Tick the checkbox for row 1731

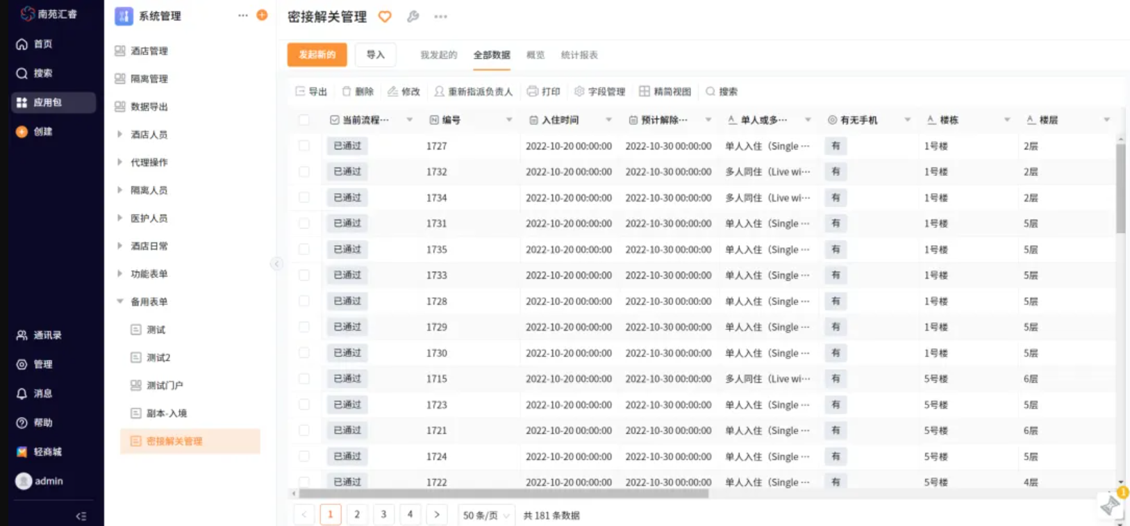click(x=304, y=223)
